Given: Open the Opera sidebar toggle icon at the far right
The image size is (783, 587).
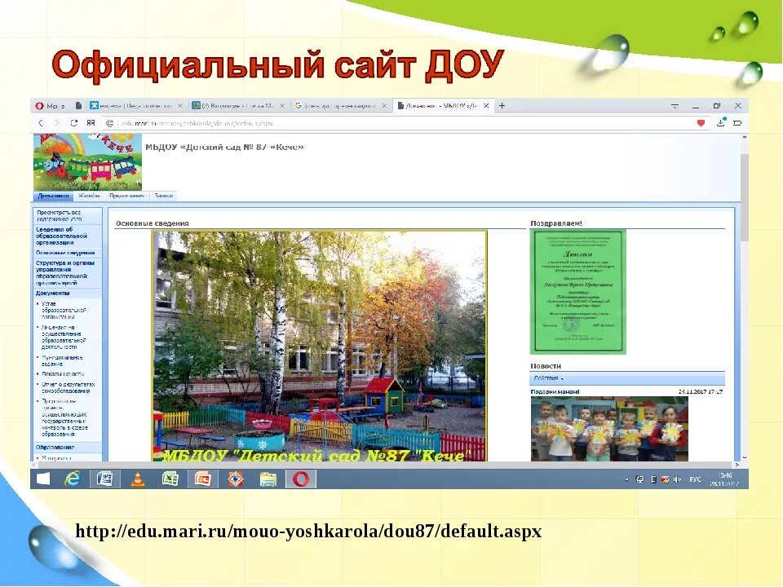Looking at the screenshot, I should pyautogui.click(x=737, y=123).
